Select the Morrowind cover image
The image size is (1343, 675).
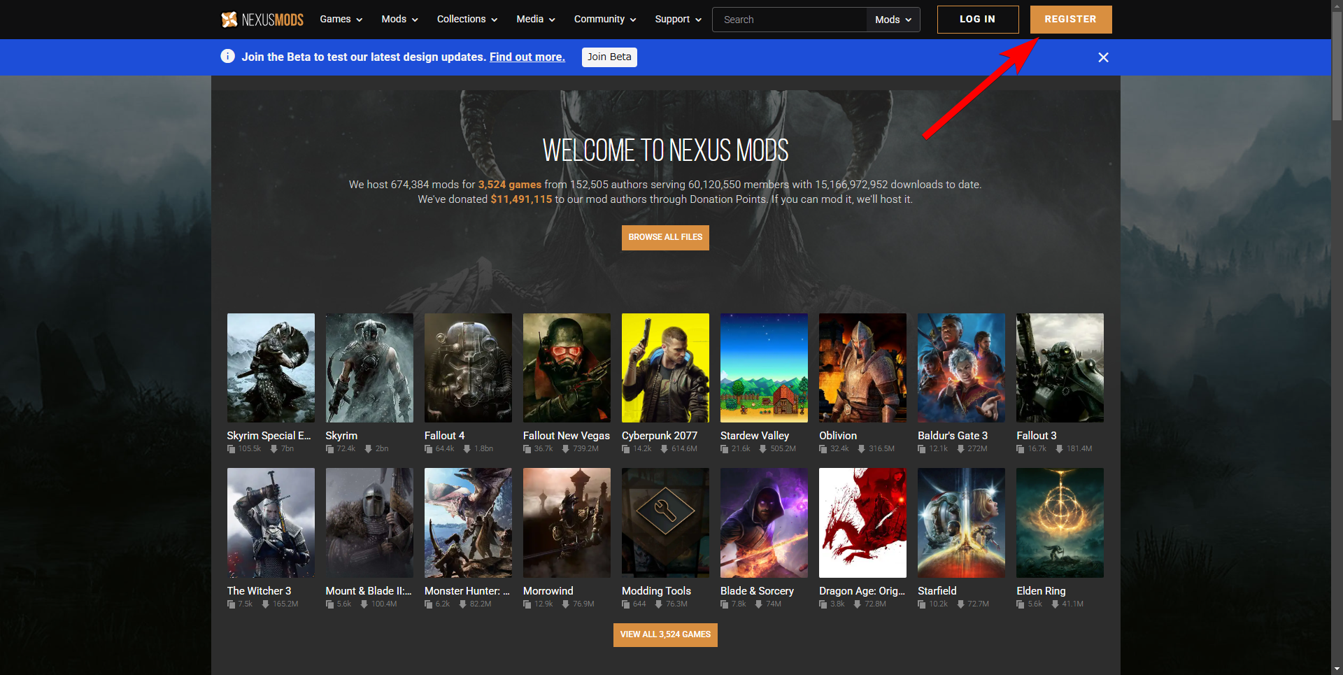(567, 523)
